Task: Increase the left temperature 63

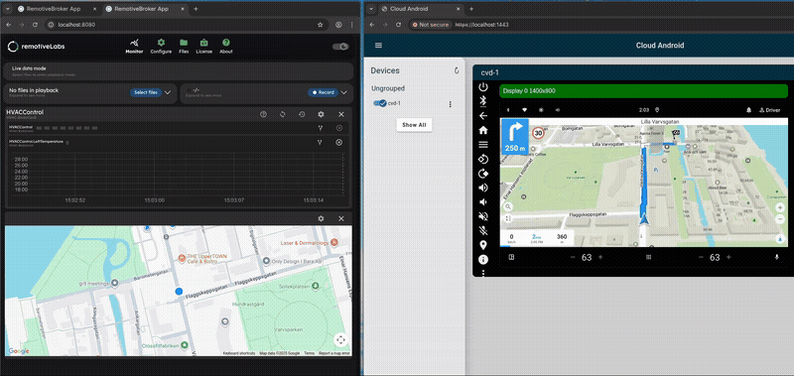Action: point(600,258)
